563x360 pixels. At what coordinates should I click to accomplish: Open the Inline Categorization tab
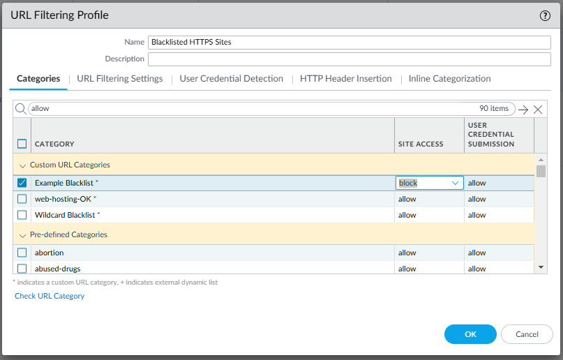(449, 79)
